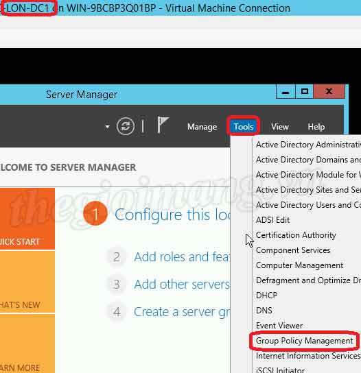Select the QUICK START tile
Viewport: 361px width, 373px height.
(x=27, y=219)
